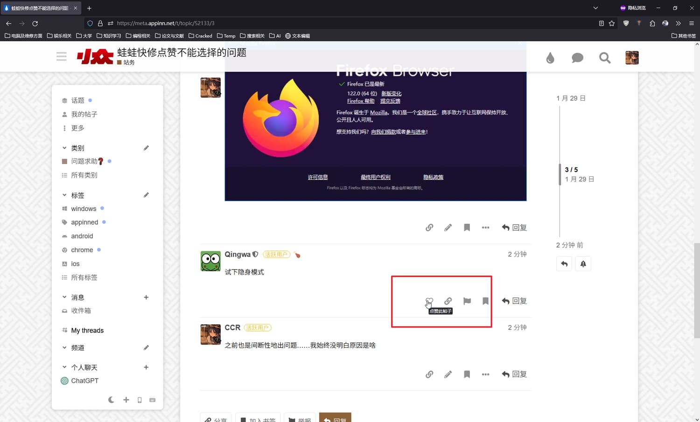Collapse the 消息 sidebar section

pyautogui.click(x=64, y=297)
